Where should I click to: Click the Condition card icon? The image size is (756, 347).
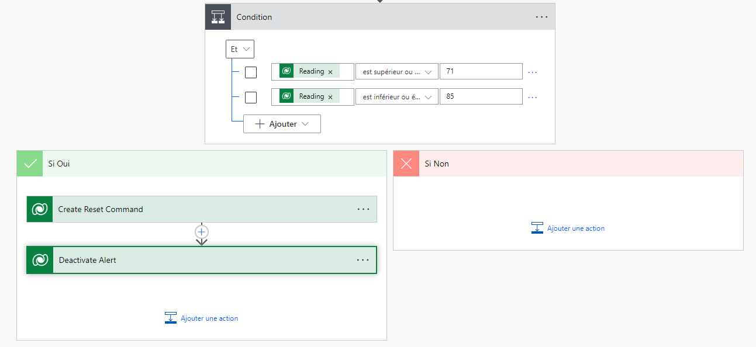coord(218,17)
